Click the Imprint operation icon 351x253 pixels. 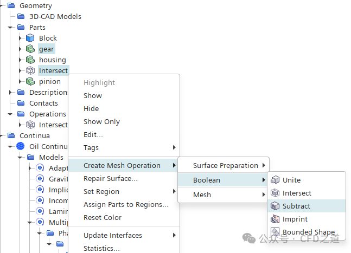point(276,219)
